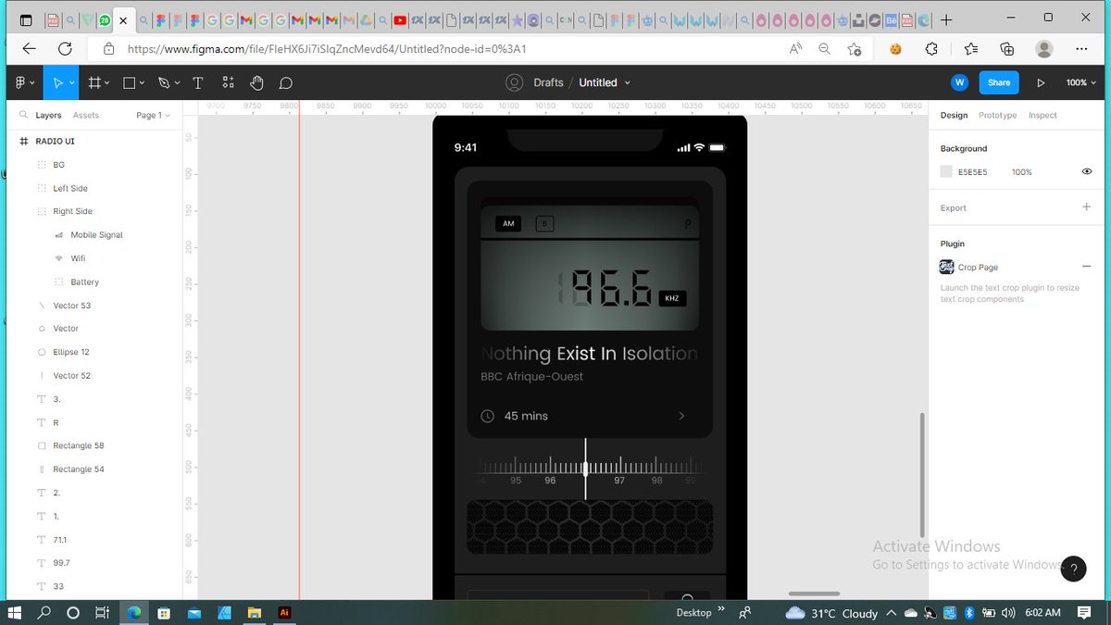Present the prototype with play icon
The image size is (1111, 625).
(x=1041, y=82)
